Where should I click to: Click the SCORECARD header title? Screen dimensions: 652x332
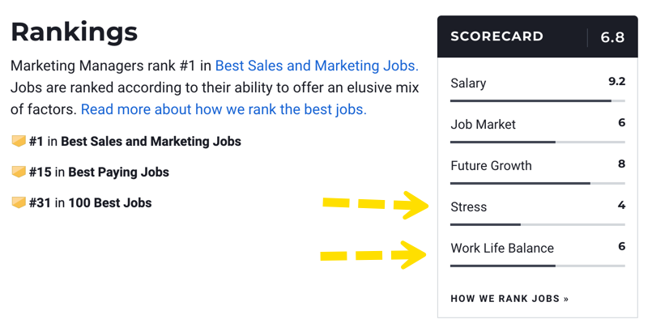(497, 36)
